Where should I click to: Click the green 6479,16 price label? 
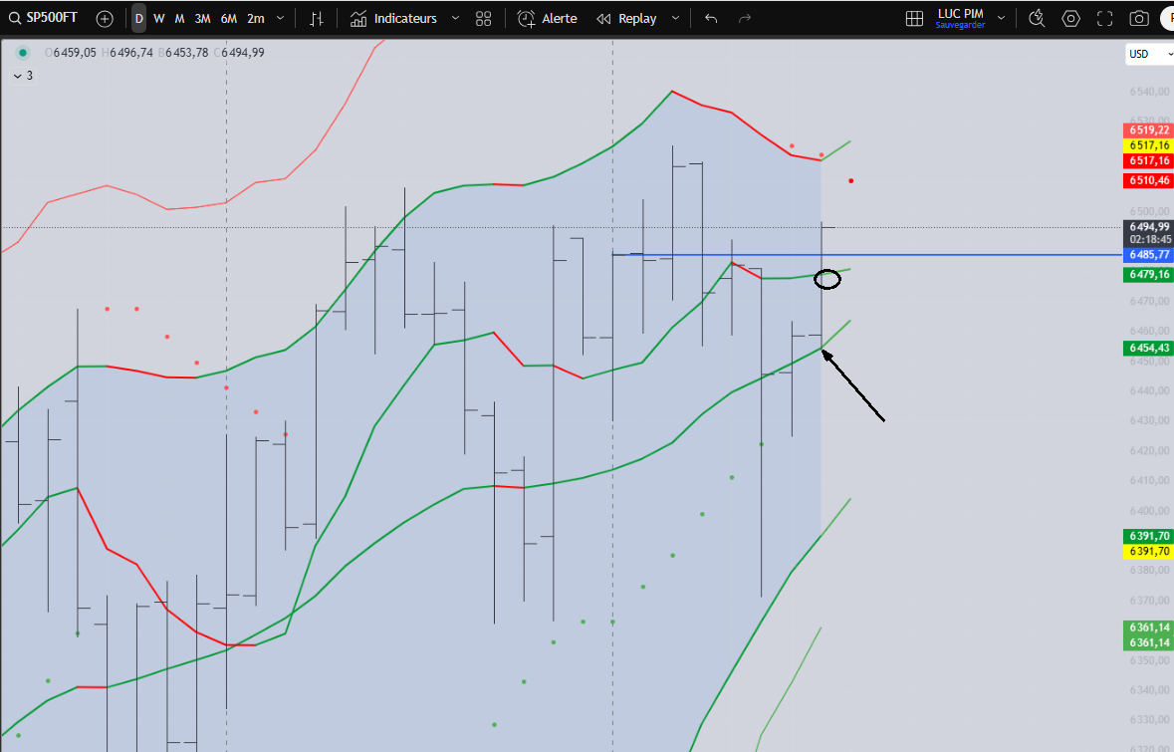coord(1149,274)
